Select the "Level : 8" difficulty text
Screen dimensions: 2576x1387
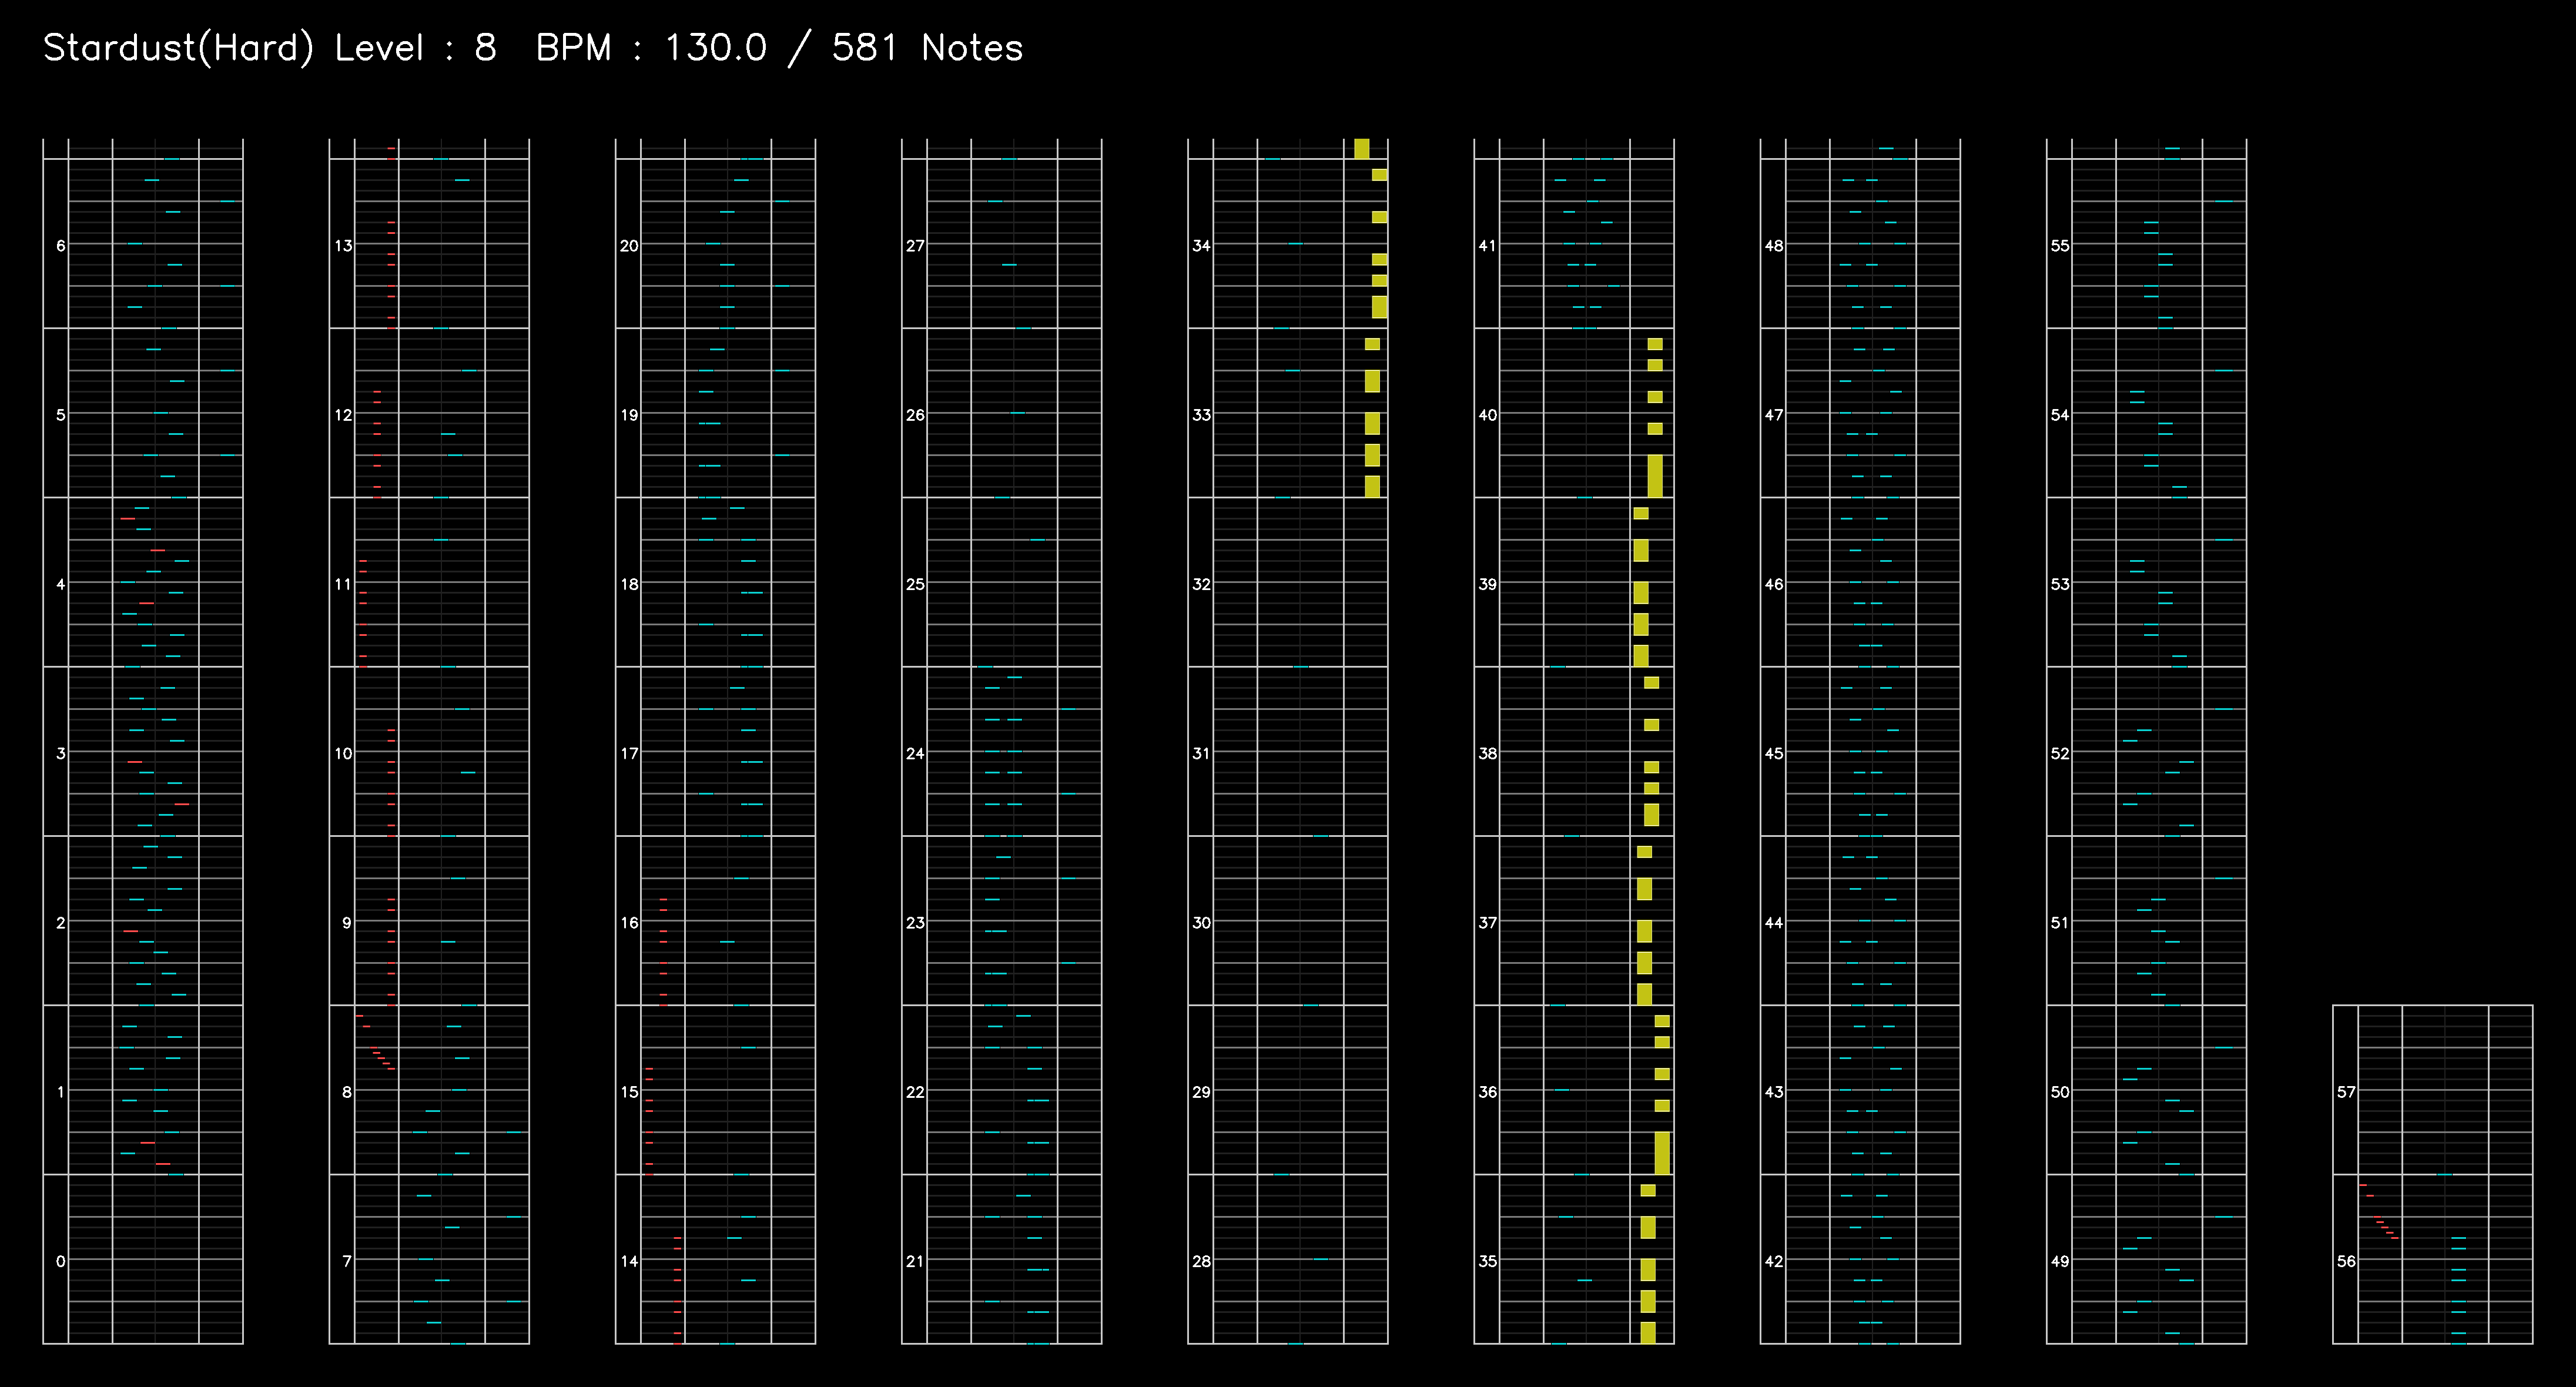click(x=415, y=48)
